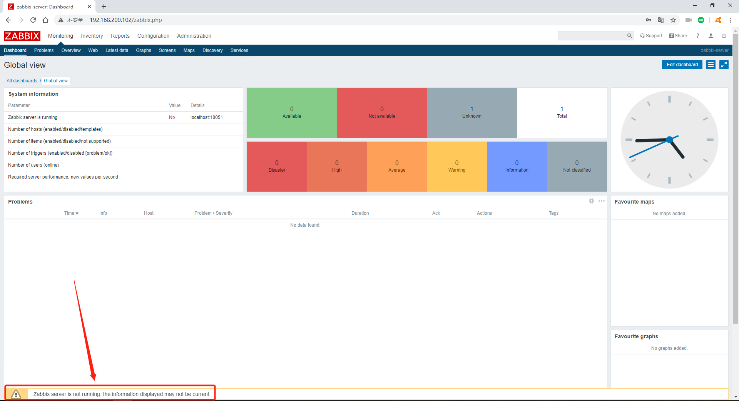Click the orange fox extension icon

[718, 20]
